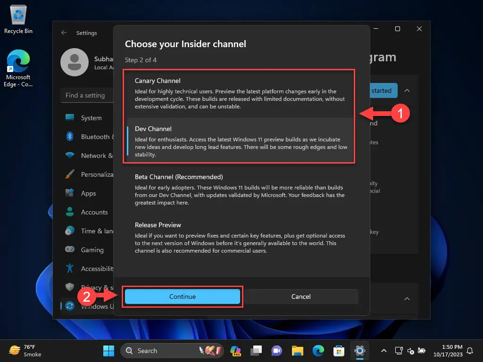Click the muted volume tray icon
This screenshot has width=483, height=362.
(410, 351)
